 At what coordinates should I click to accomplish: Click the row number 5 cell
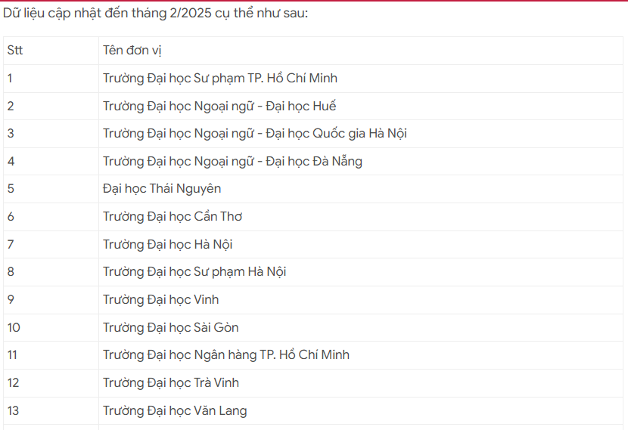[x=11, y=189]
